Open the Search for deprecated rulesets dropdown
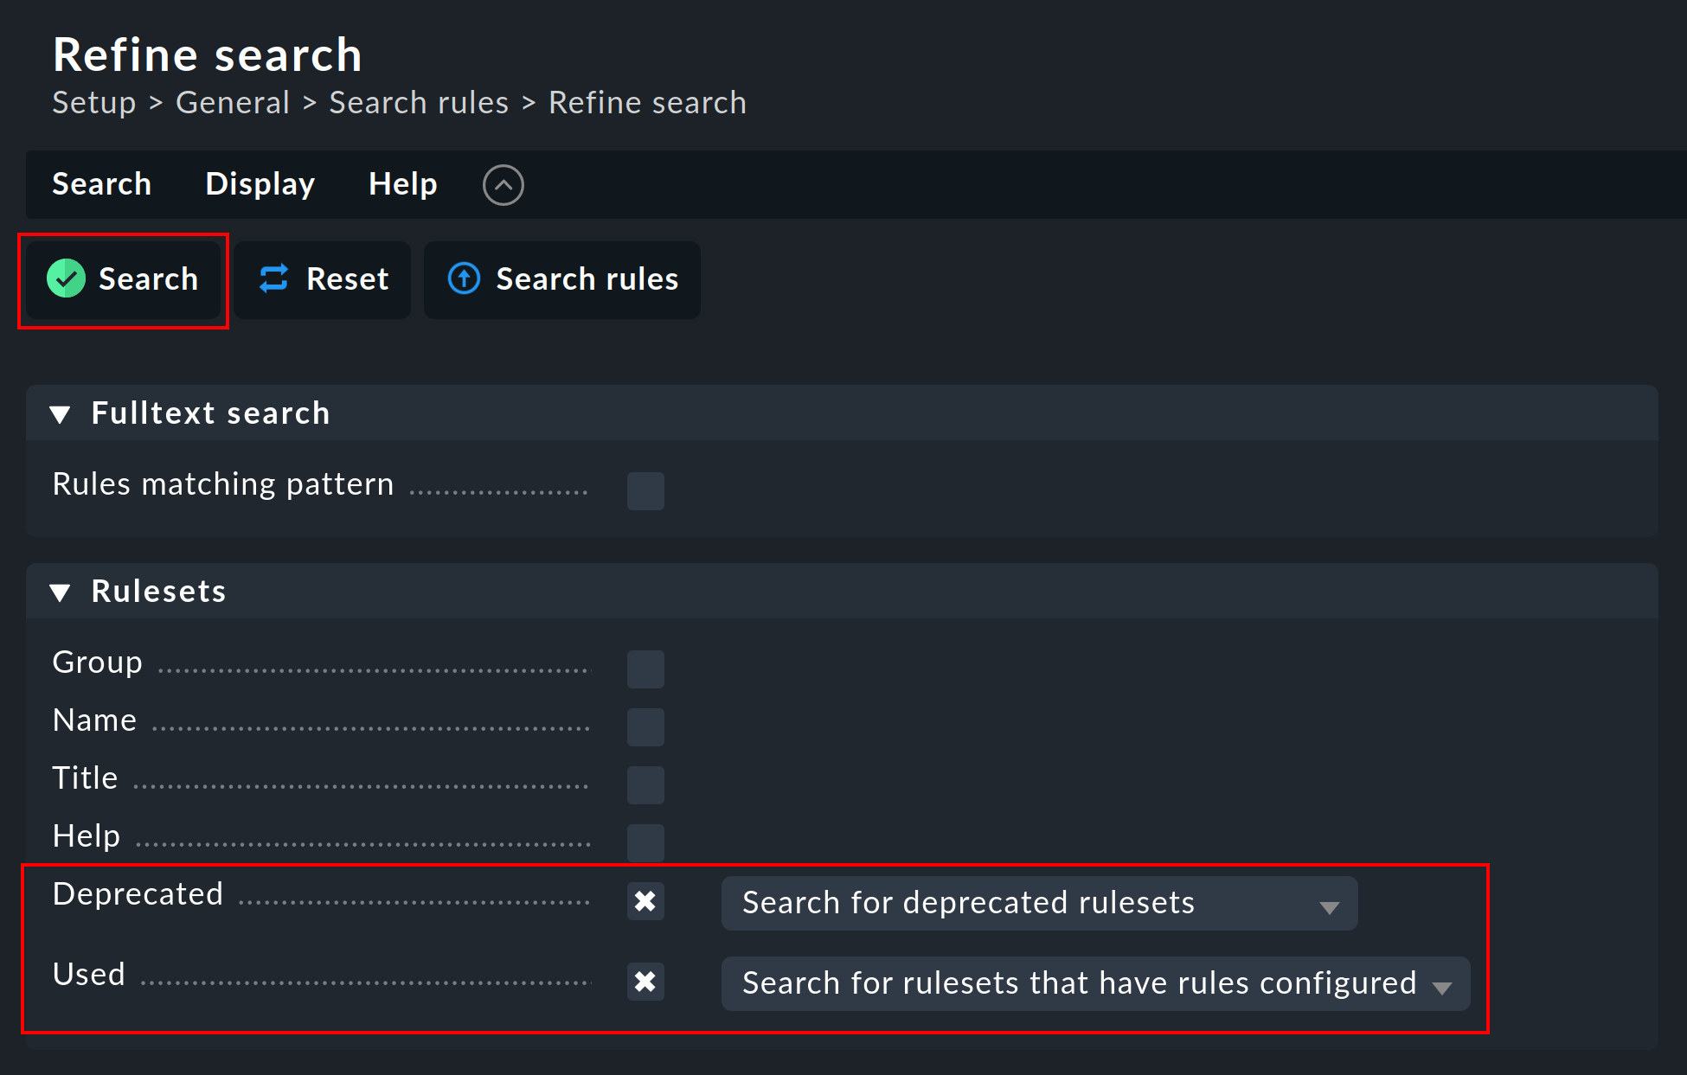This screenshot has height=1075, width=1687. tap(1039, 903)
